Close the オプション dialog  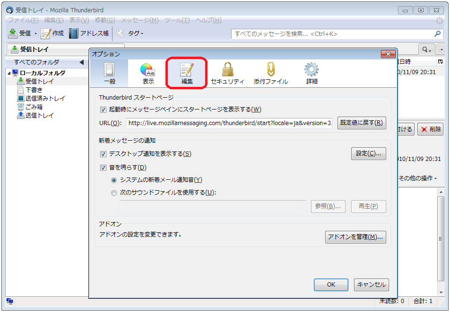[x=388, y=54]
